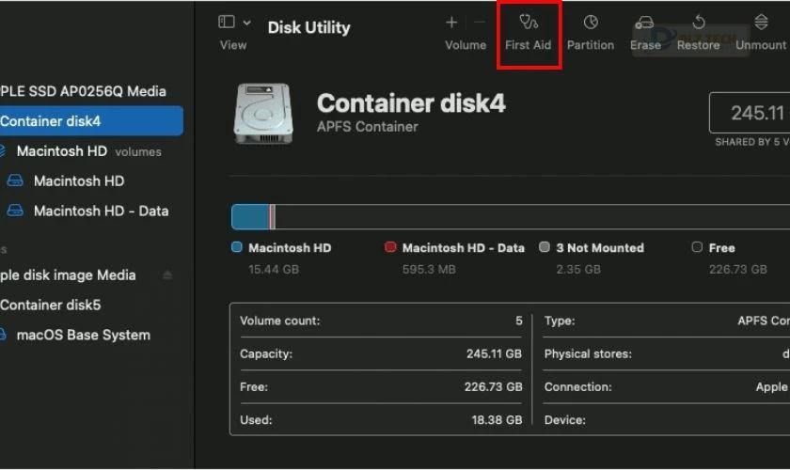Click the blue Macintosh HD usage bar segment

250,217
